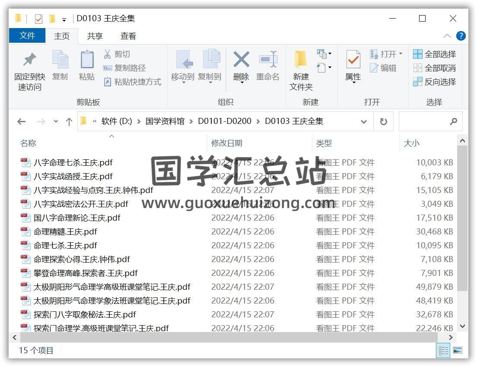Viewport: 477px width, 367px height.
Task: Open the 属性 (Properties) icon
Action: coord(353,67)
